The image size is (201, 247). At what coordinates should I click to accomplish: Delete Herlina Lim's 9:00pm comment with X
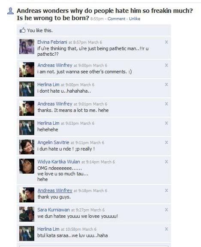pos(166,84)
